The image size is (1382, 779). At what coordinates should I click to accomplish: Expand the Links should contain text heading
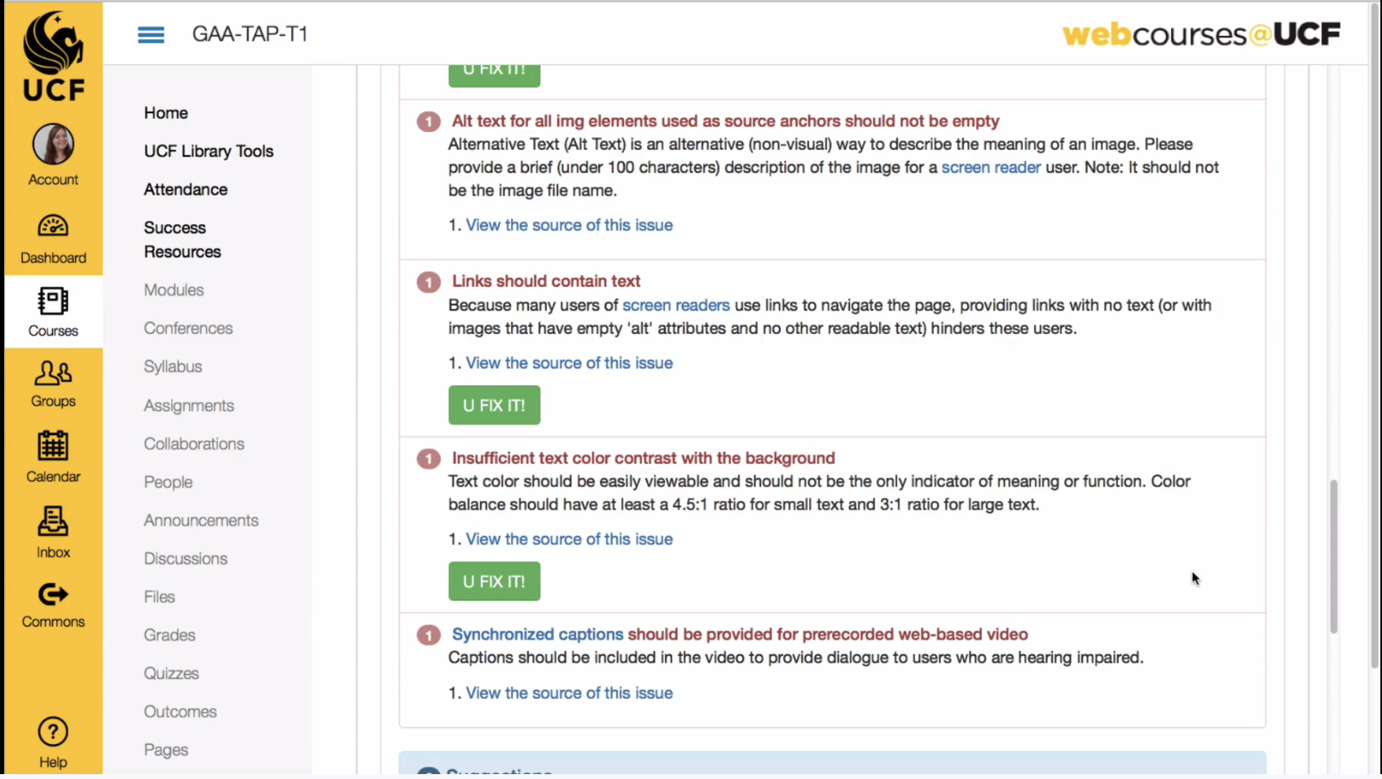(546, 281)
